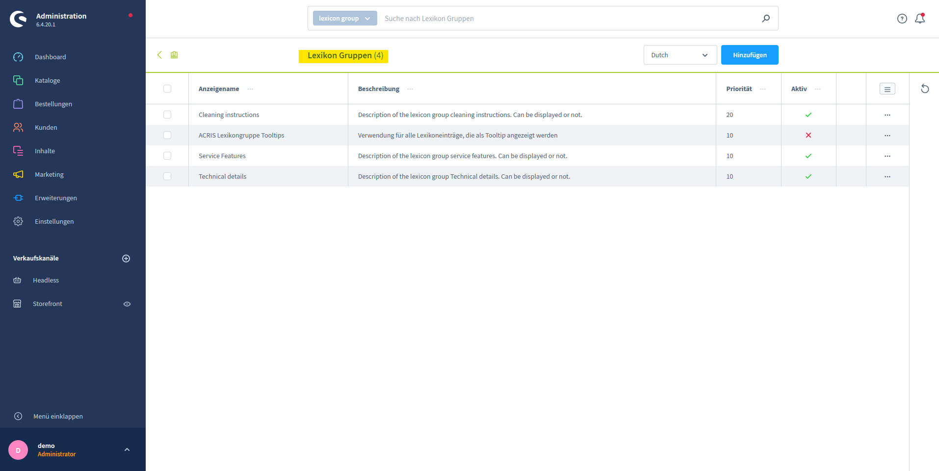Open grid column settings list icon
The width and height of the screenshot is (939, 471).
887,89
